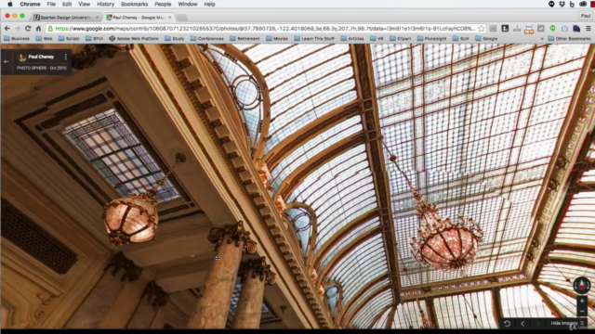Open the three-dot menu beside Paul Cheney

coord(66,57)
